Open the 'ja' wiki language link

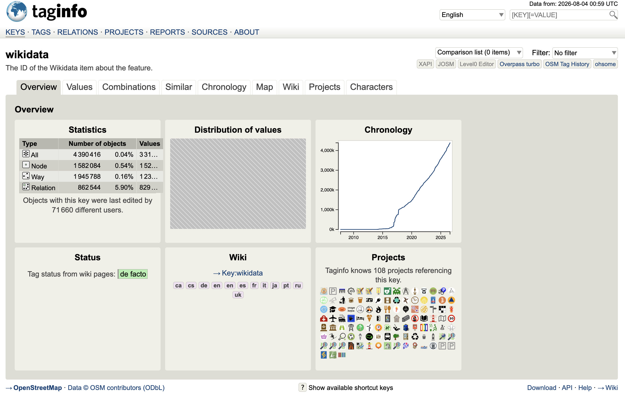[275, 286]
